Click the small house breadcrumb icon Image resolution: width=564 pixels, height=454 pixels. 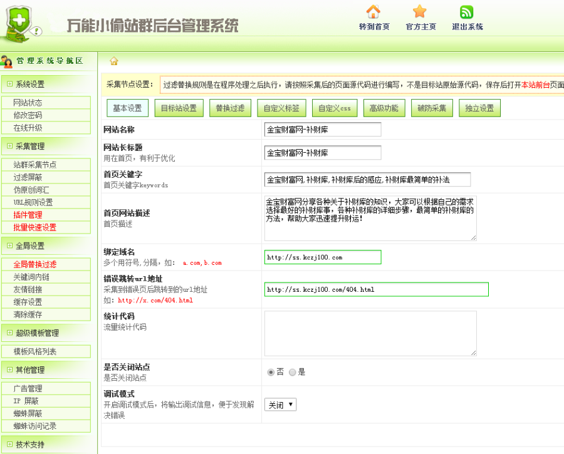pos(114,61)
